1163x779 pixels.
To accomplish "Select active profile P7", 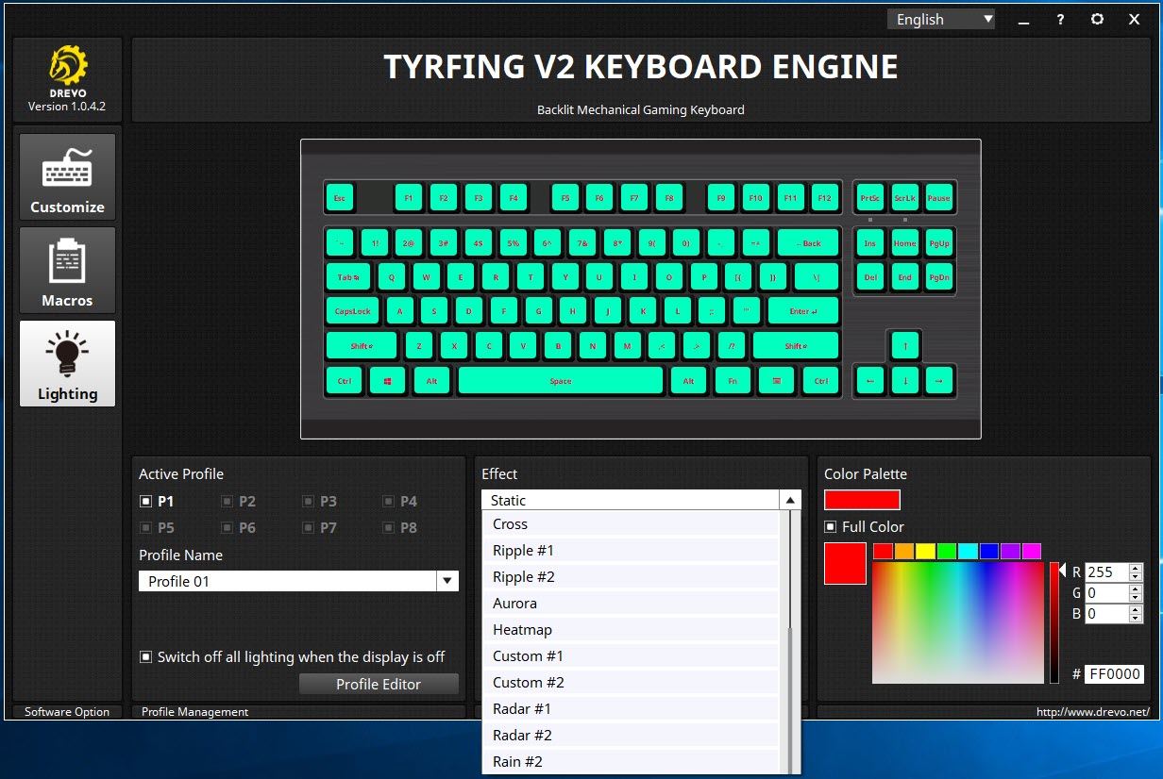I will (320, 528).
